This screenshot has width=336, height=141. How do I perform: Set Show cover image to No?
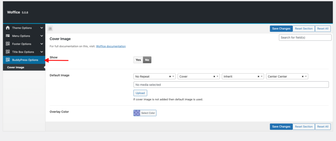pyautogui.click(x=147, y=60)
